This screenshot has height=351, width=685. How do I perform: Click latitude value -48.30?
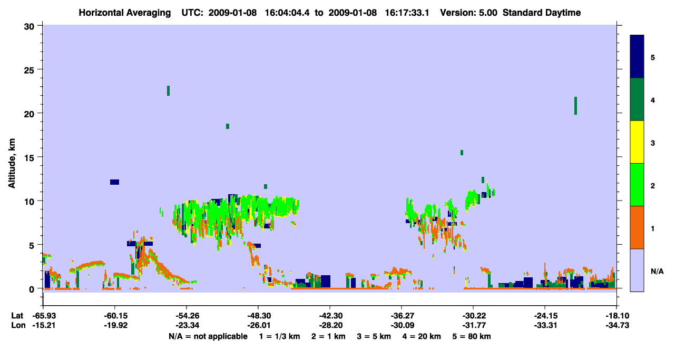[x=258, y=316]
